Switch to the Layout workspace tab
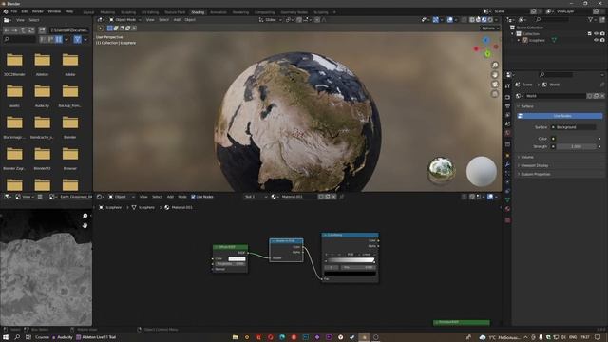 (x=88, y=12)
